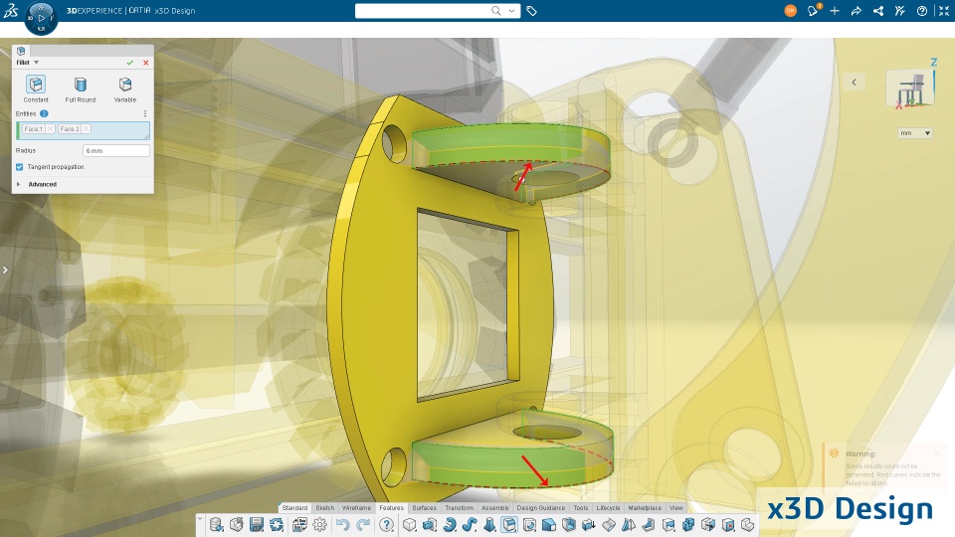Select the Constant fillet type icon
This screenshot has height=537, width=955.
click(x=36, y=84)
